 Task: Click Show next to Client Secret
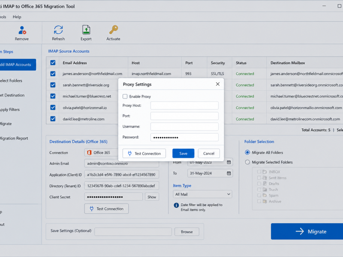pyautogui.click(x=152, y=197)
